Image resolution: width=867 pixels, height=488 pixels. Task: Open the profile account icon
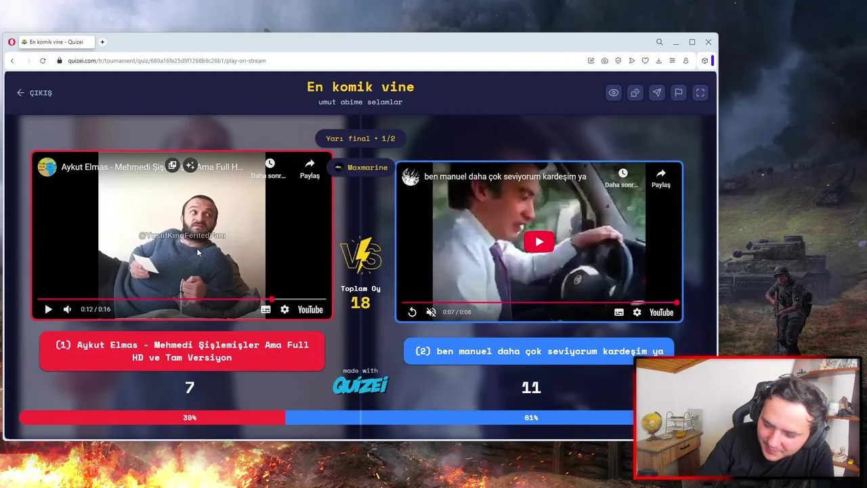[x=685, y=60]
